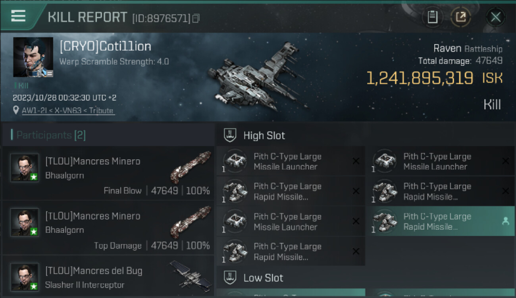Image resolution: width=516 pixels, height=298 pixels.
Task: Open the hamburger menu
Action: tap(18, 16)
